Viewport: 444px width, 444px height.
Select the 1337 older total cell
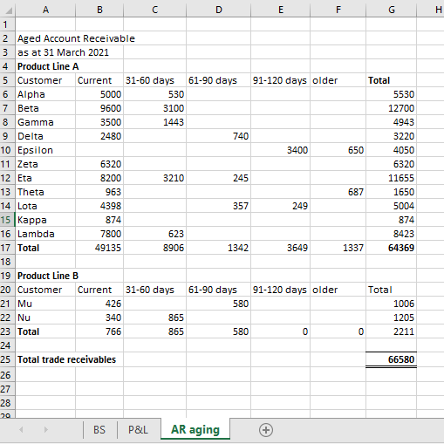coord(338,248)
